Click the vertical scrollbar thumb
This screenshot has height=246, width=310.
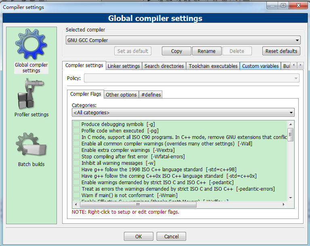[291, 135]
